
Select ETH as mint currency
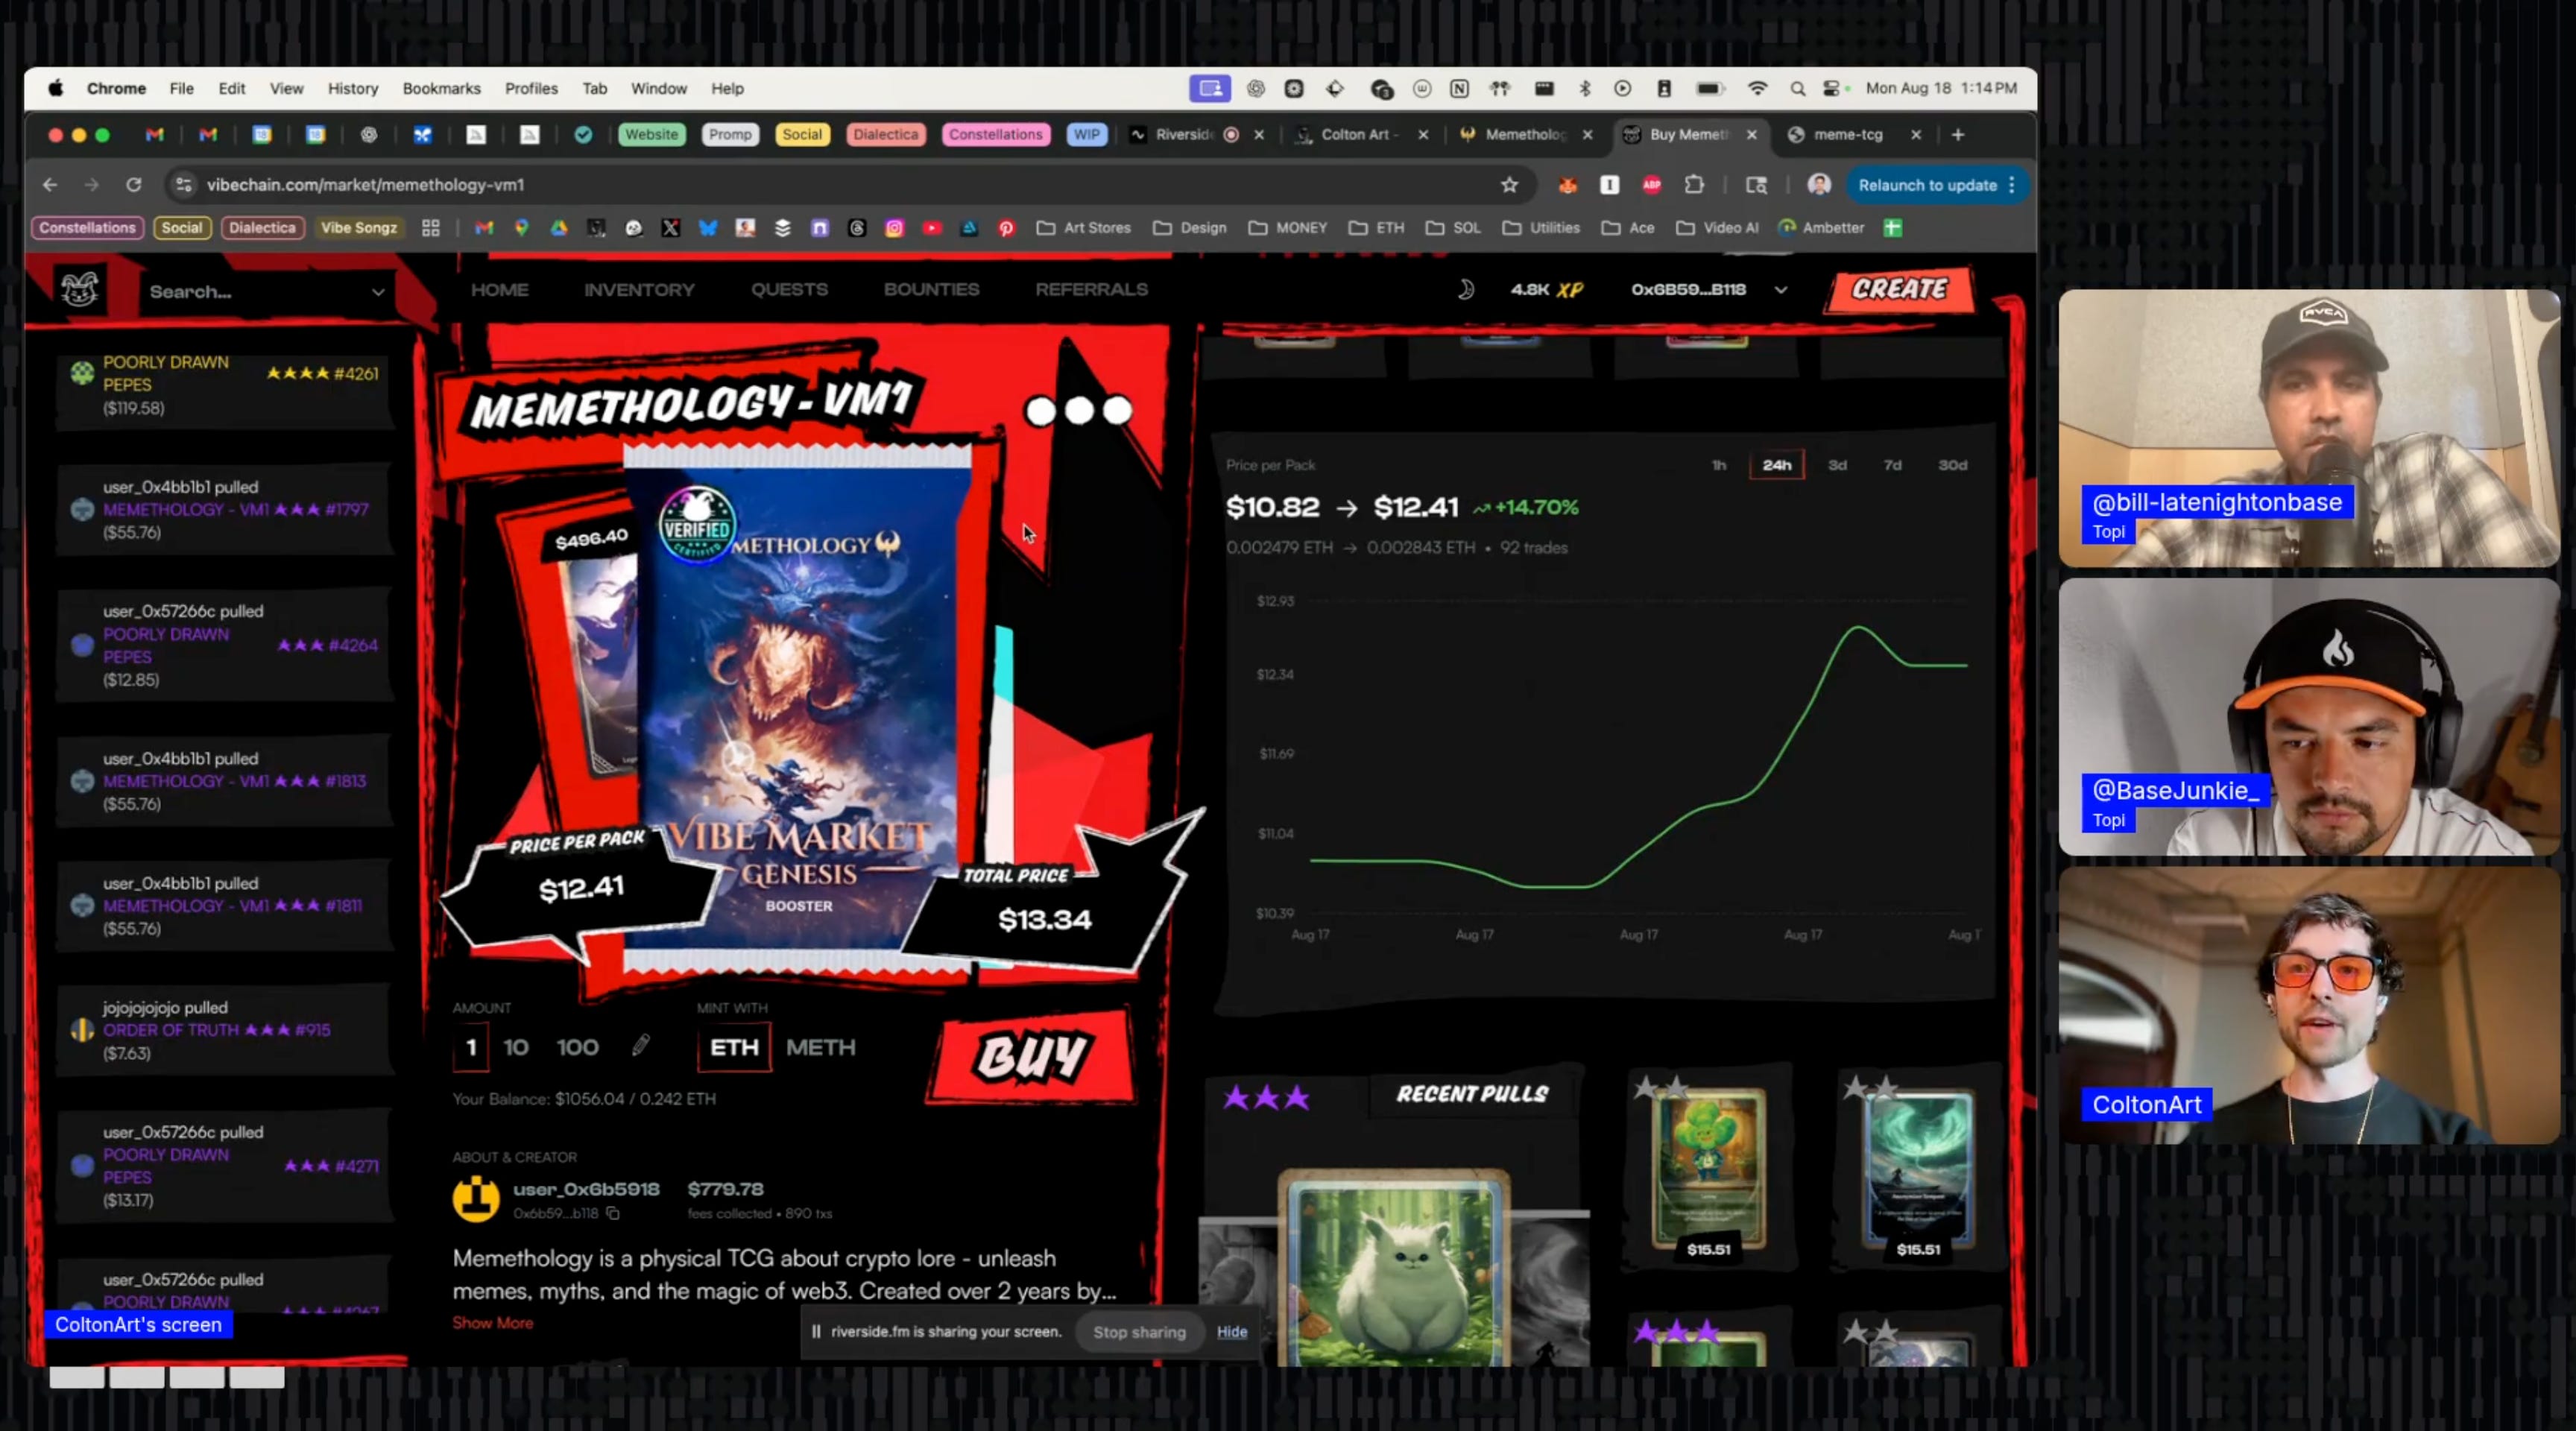point(734,1047)
